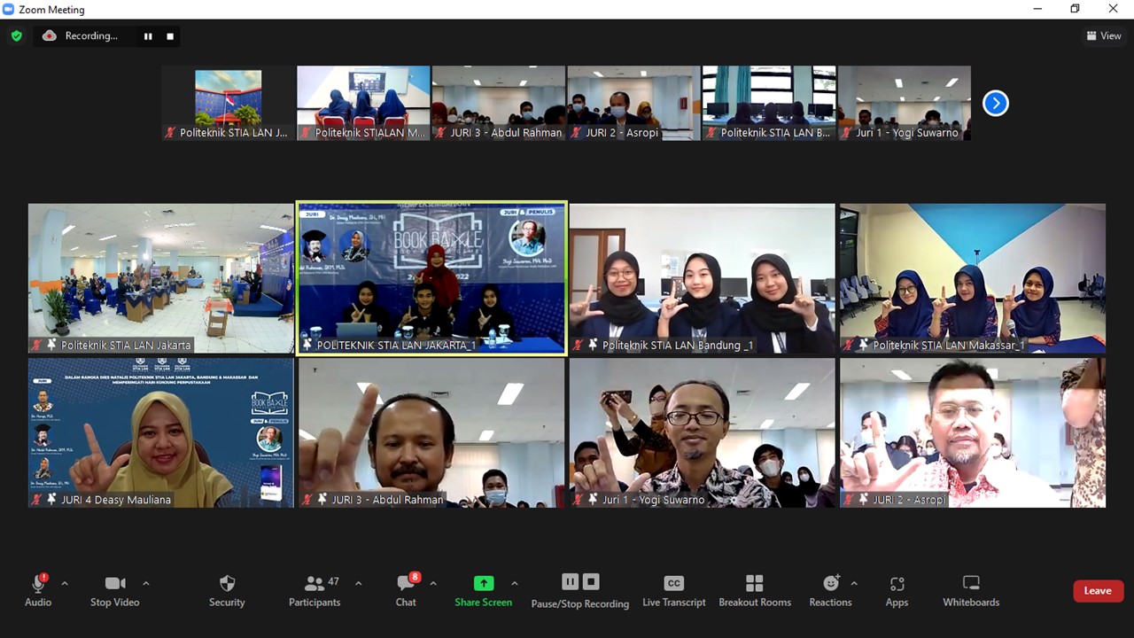Open Breakout Rooms

pos(754,590)
